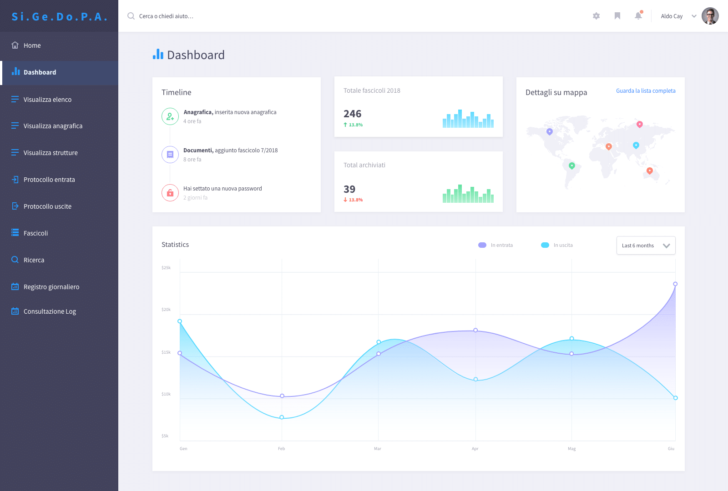Click Guarda la lista completa link
This screenshot has height=491, width=728.
point(646,91)
